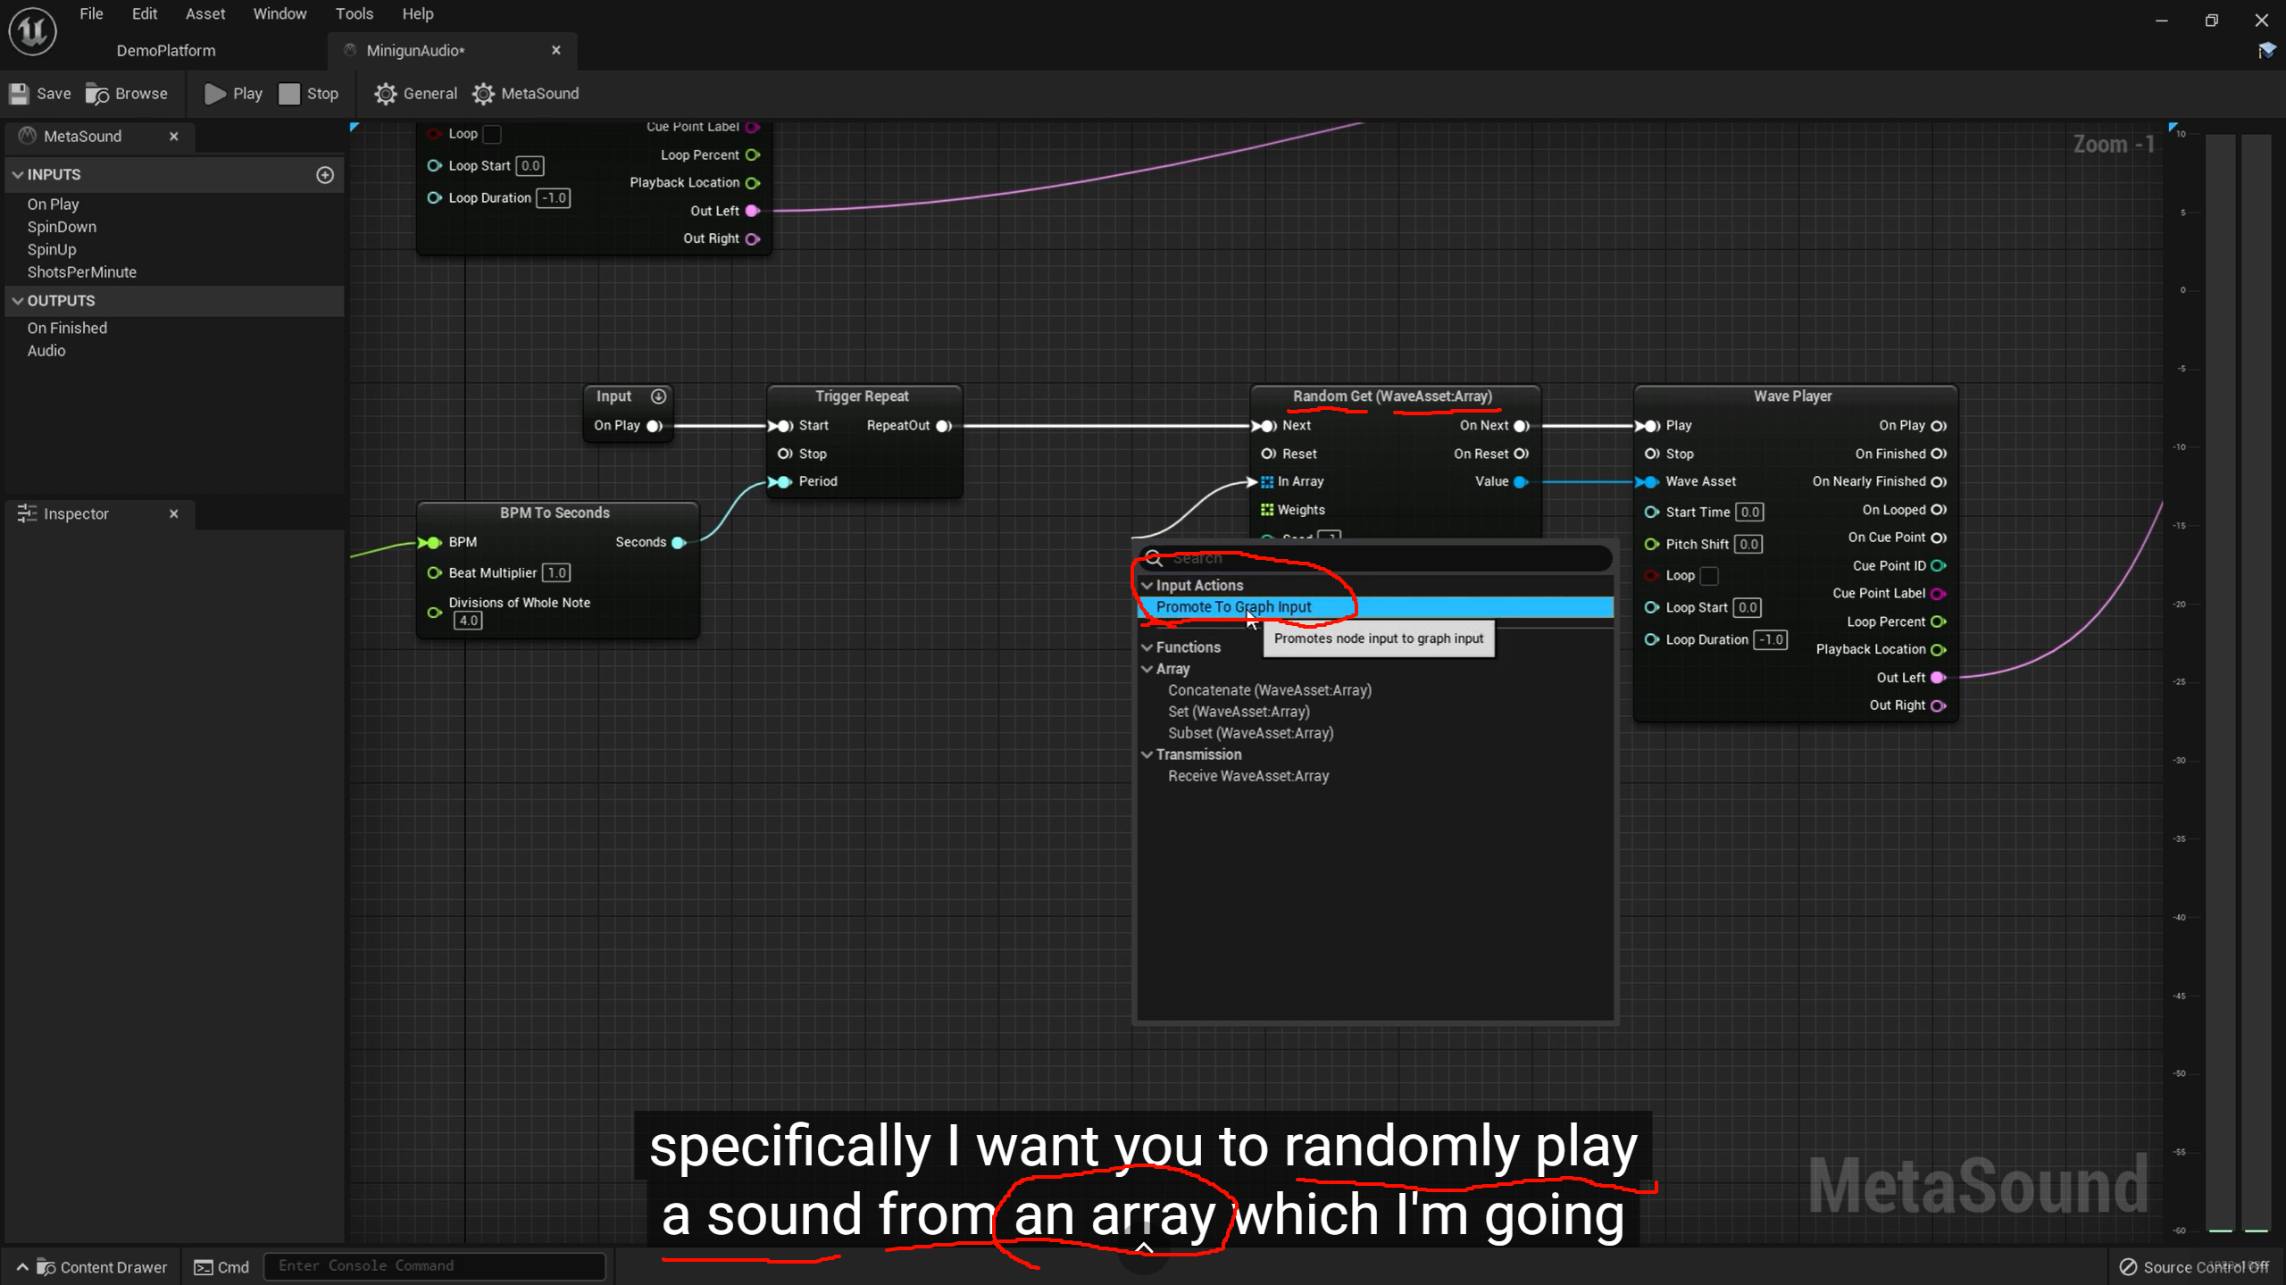Click Browse to asset icon
This screenshot has height=1285, width=2286.
97,94
